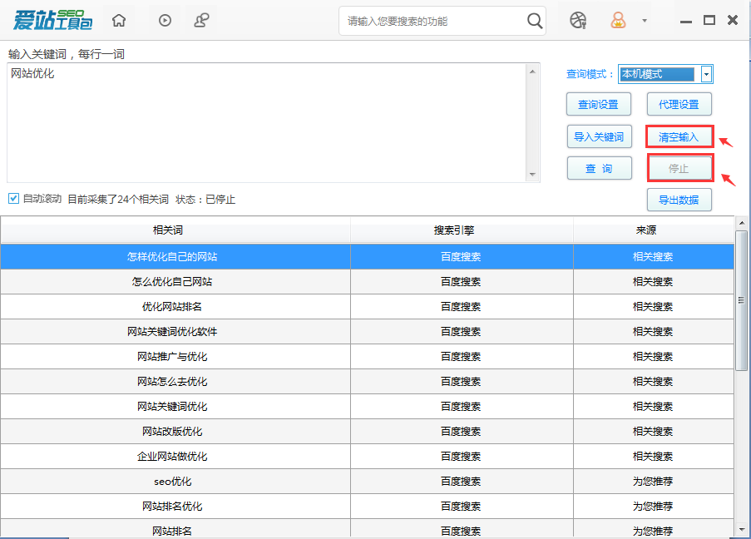Click the 查询设置 settings button

pos(599,104)
